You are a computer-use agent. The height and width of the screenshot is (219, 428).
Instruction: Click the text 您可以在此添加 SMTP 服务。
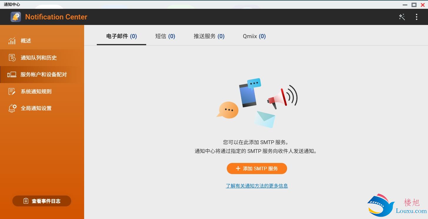tap(255, 142)
